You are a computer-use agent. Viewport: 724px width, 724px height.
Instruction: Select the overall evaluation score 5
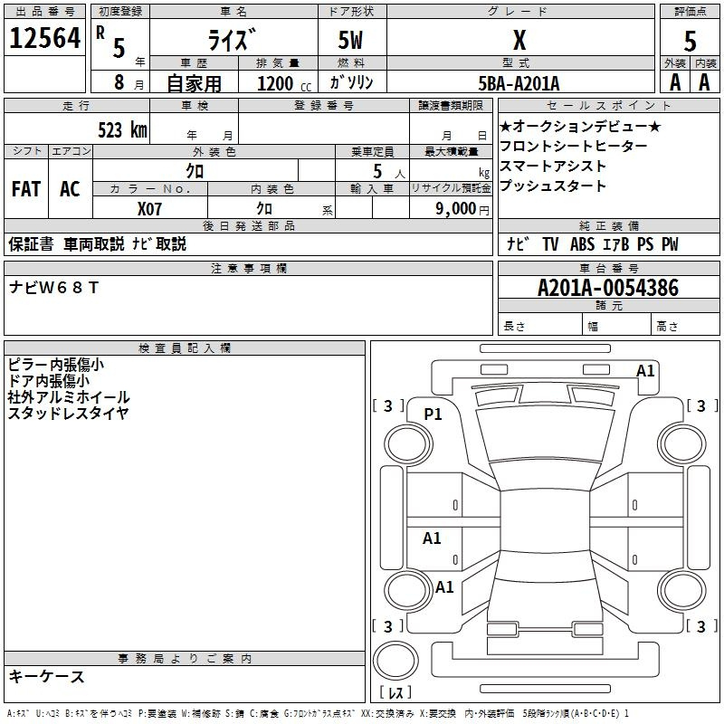point(690,41)
